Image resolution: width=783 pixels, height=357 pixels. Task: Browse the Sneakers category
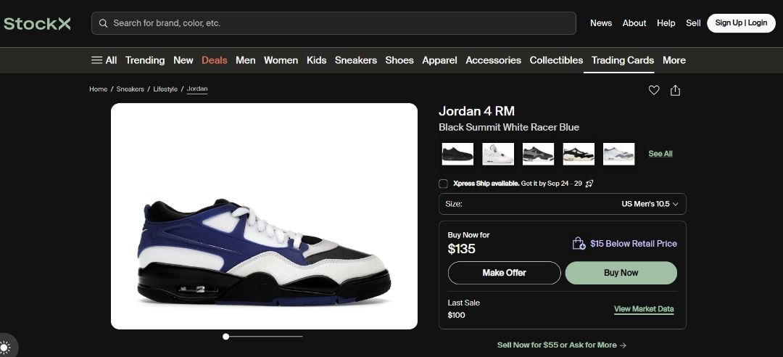tap(355, 60)
